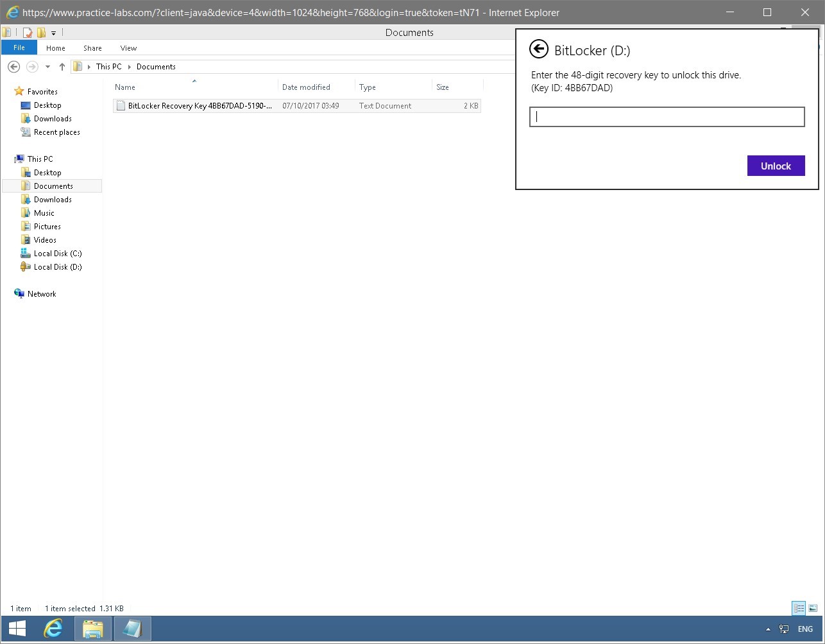Click the network icon in system tray
The width and height of the screenshot is (825, 644).
tap(783, 629)
